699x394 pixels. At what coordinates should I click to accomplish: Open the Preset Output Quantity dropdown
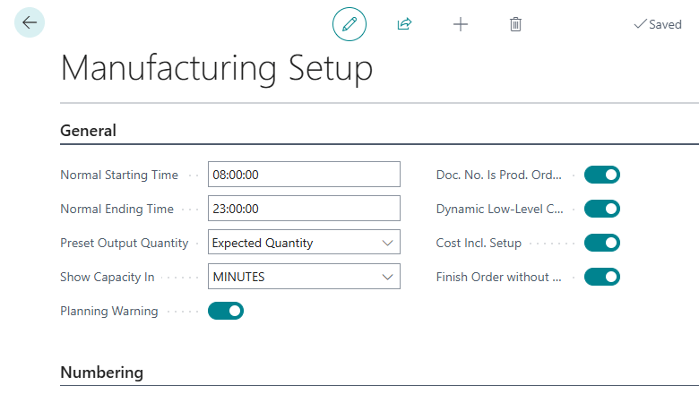pyautogui.click(x=304, y=243)
